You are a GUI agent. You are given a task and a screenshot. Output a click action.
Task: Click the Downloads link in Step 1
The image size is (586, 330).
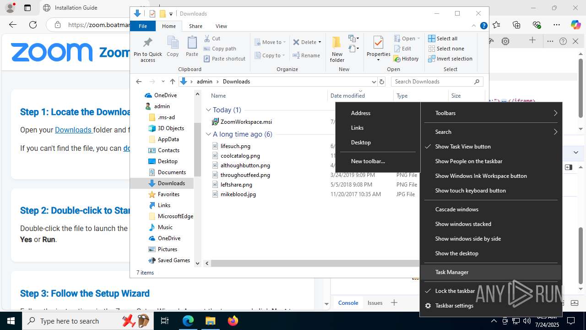[x=73, y=130]
